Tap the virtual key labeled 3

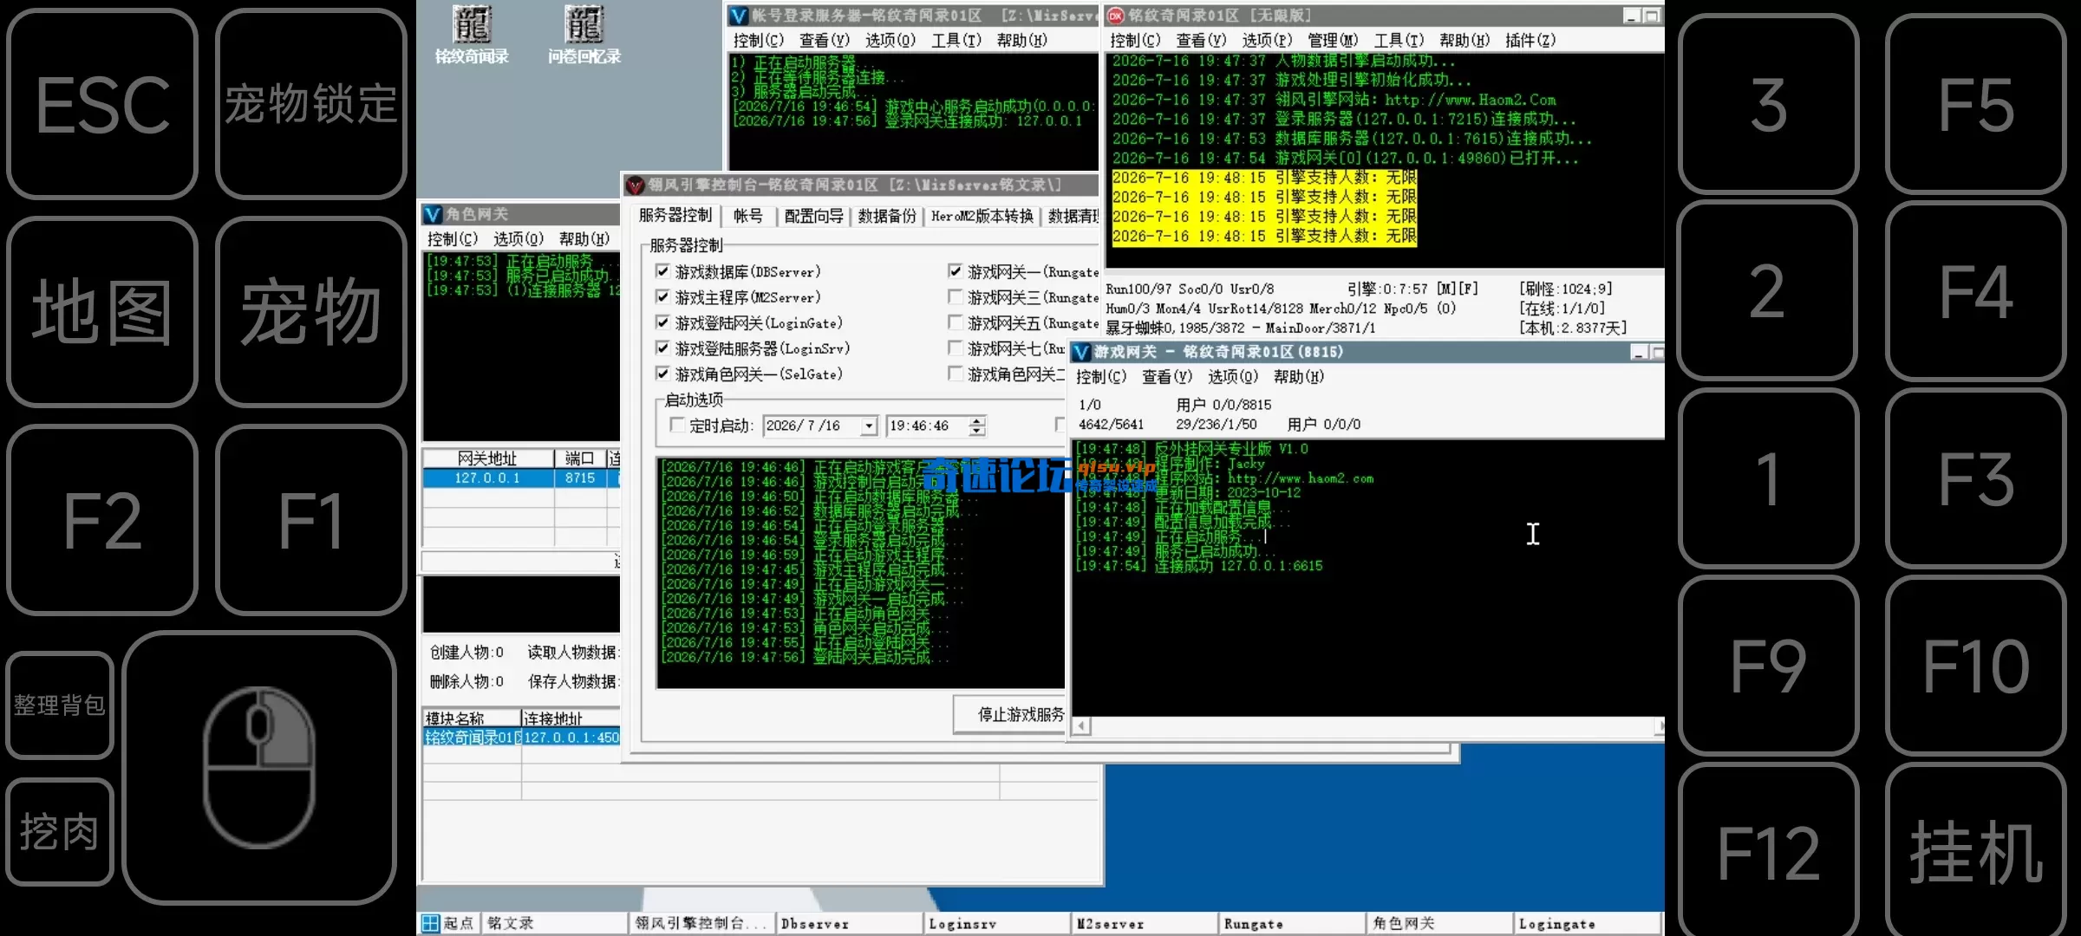click(1768, 104)
